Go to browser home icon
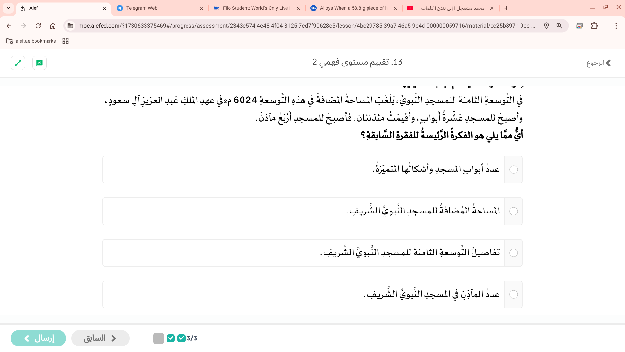Screen dimensions: 625x352 (53, 26)
